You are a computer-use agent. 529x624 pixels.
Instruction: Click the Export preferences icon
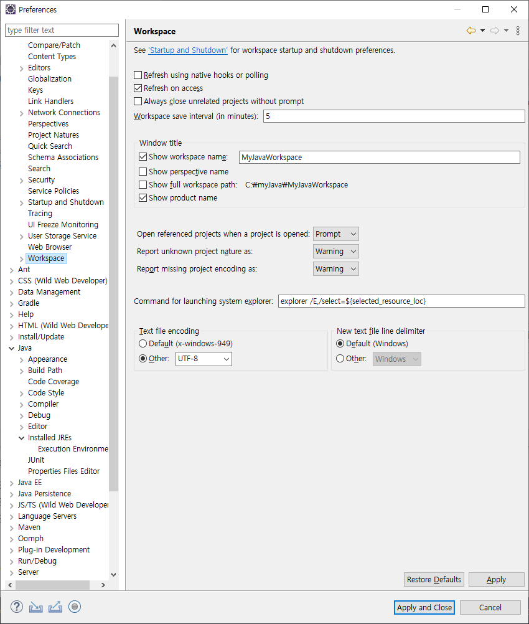click(55, 607)
